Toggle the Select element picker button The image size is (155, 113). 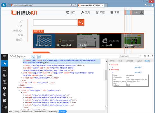pos(33,57)
